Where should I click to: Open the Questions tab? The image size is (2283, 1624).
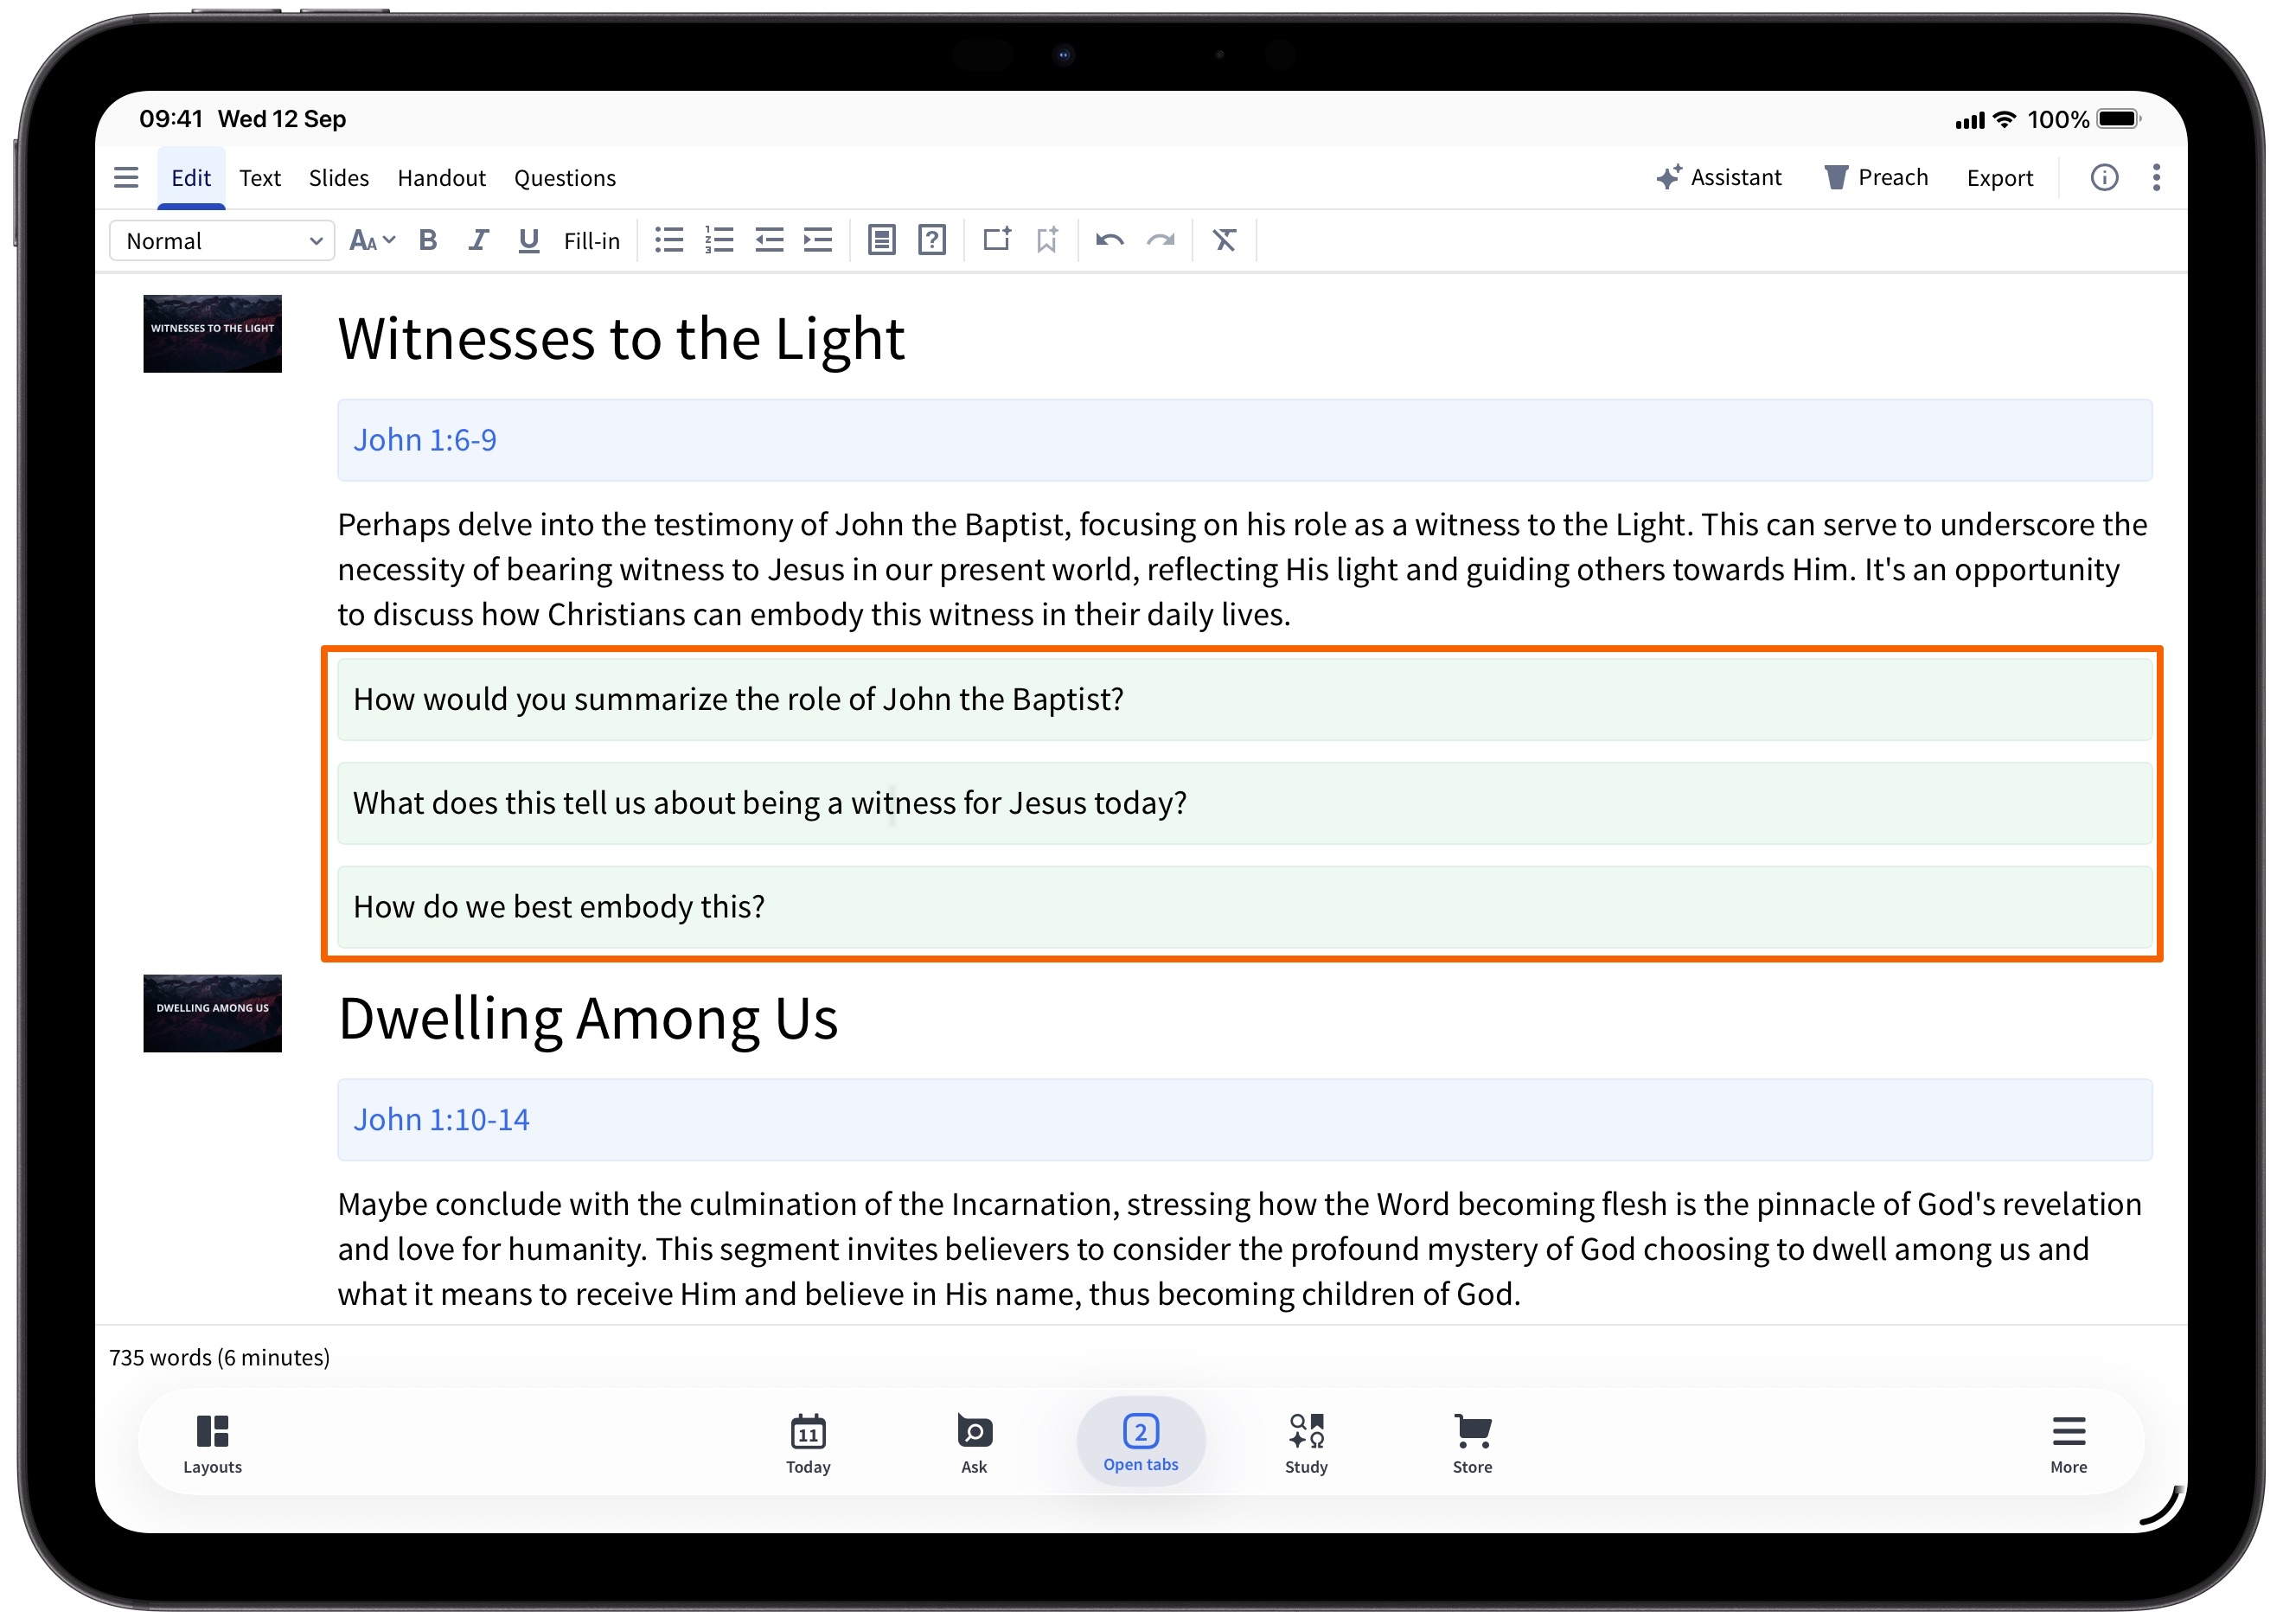click(x=564, y=178)
